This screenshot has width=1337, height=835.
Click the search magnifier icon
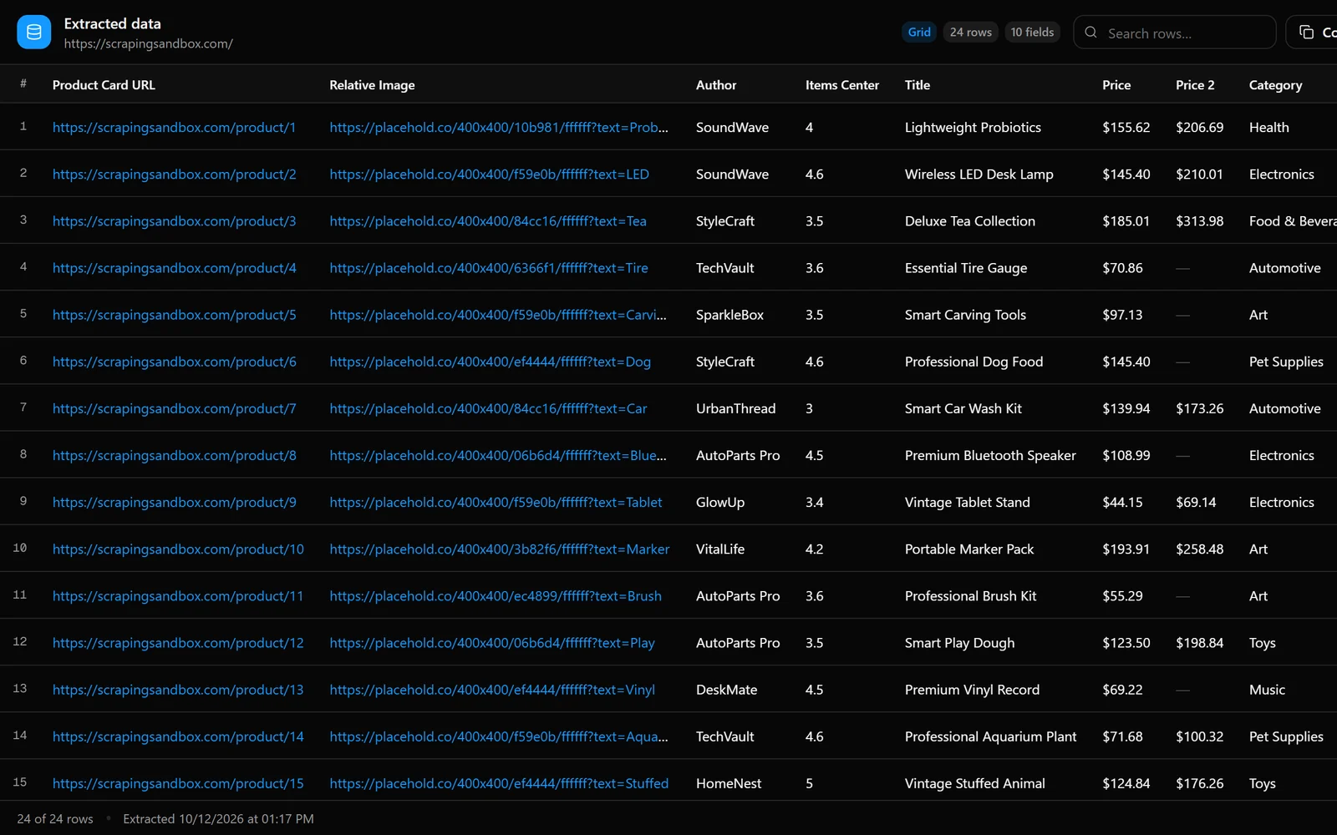[1090, 33]
